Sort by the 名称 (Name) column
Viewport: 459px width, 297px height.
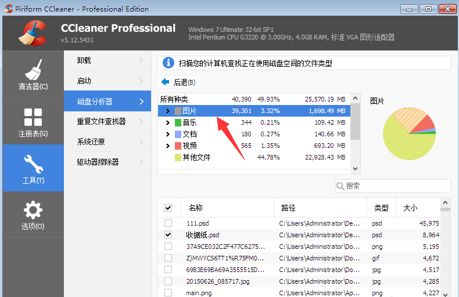pyautogui.click(x=227, y=208)
